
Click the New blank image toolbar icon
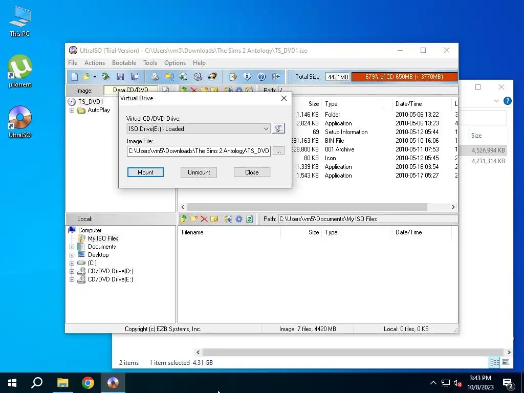tap(74, 77)
